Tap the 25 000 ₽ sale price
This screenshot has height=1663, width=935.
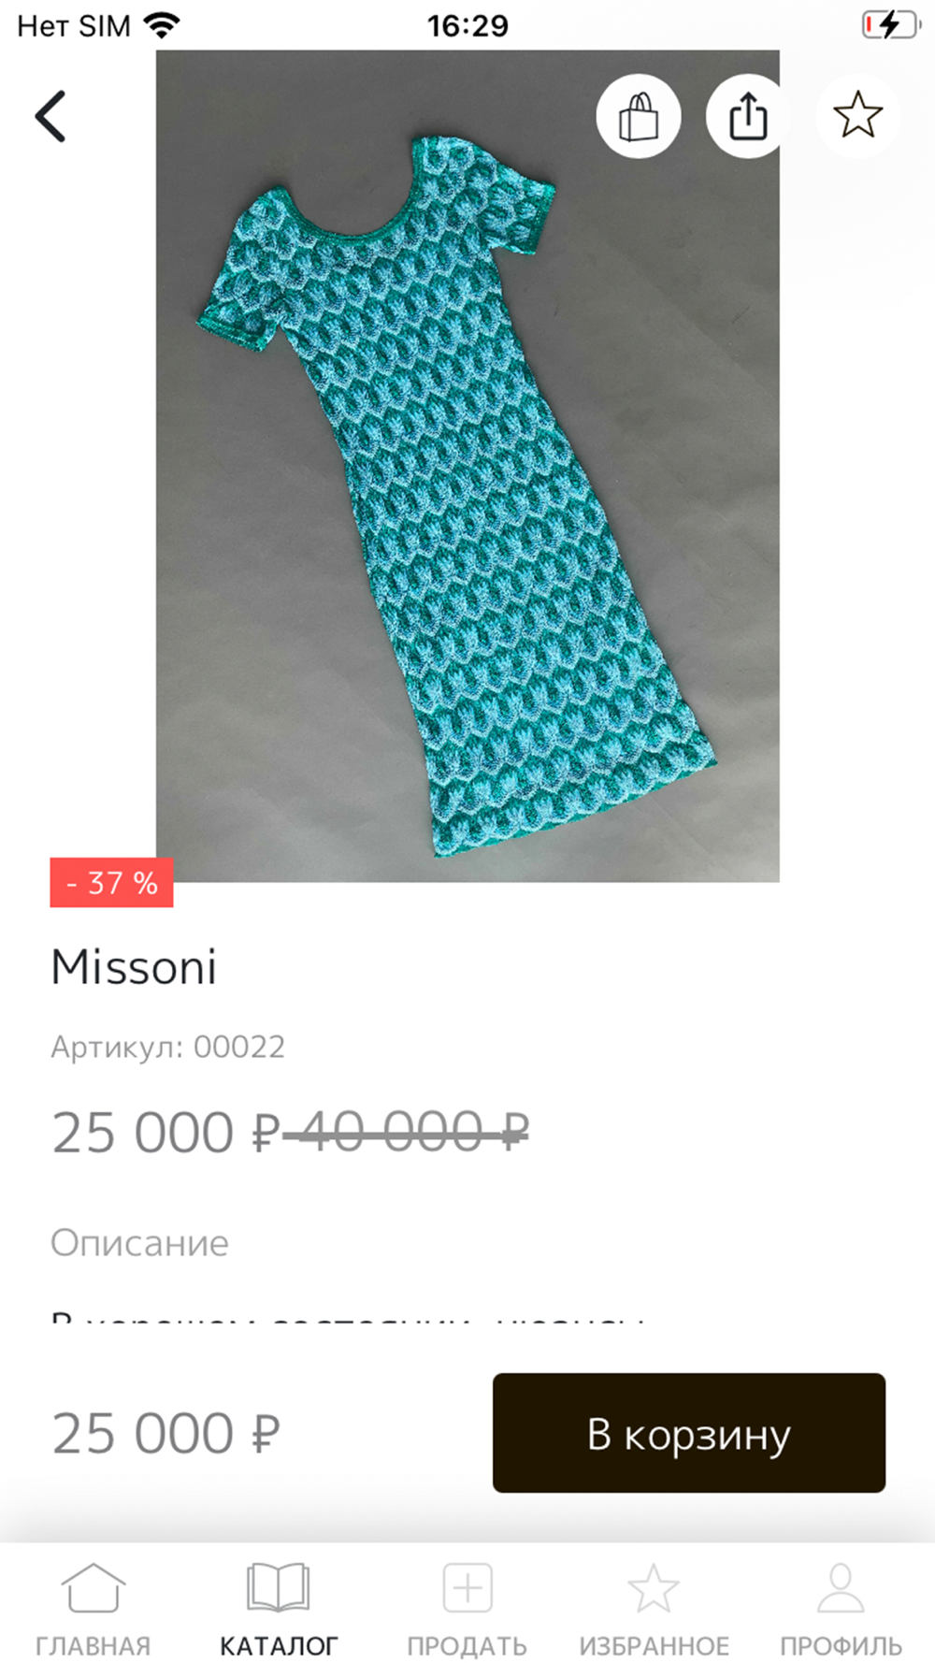[165, 1133]
